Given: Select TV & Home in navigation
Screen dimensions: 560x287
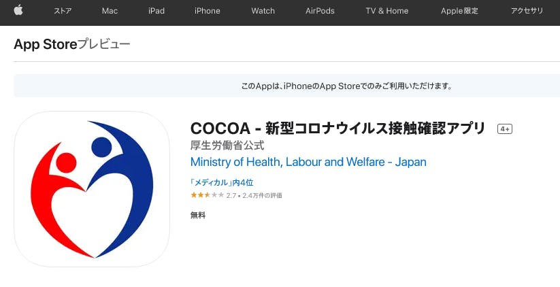Looking at the screenshot, I should 386,11.
